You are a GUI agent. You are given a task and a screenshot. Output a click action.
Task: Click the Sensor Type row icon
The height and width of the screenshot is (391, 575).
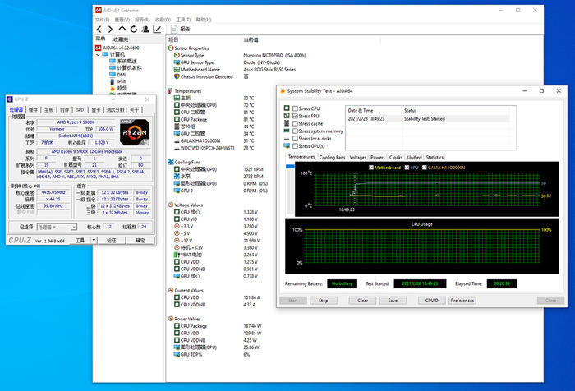tap(177, 55)
